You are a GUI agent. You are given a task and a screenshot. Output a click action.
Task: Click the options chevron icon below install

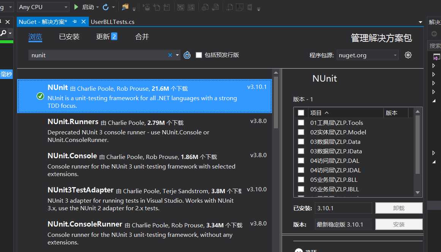pyautogui.click(x=299, y=250)
